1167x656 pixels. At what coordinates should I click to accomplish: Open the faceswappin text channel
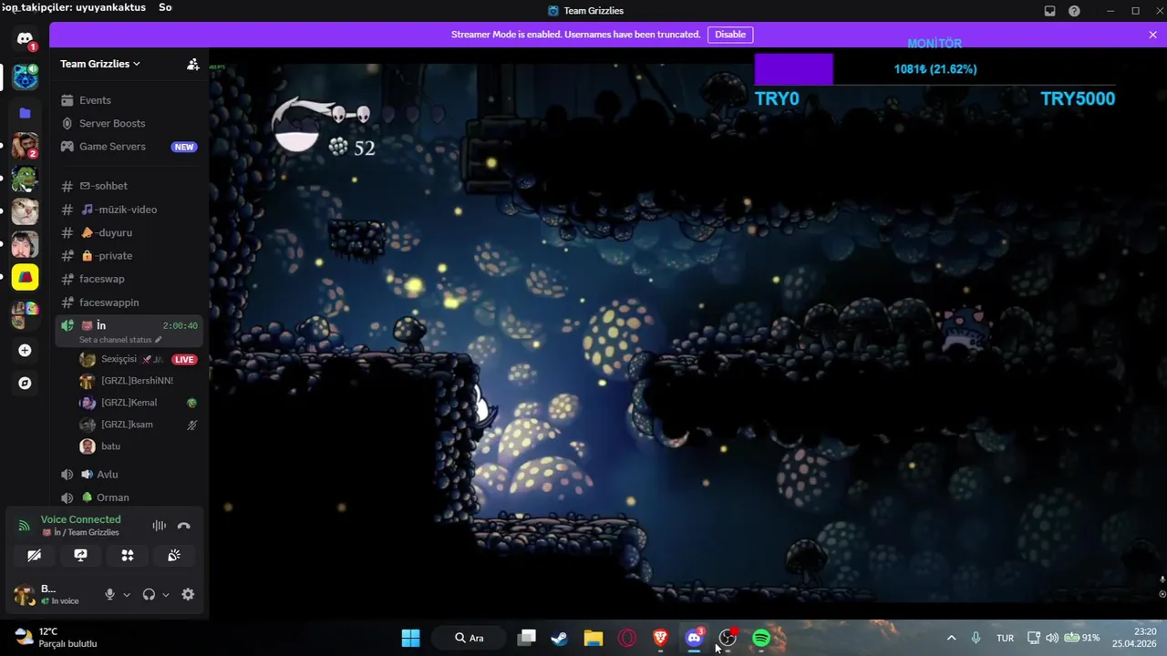(128, 302)
